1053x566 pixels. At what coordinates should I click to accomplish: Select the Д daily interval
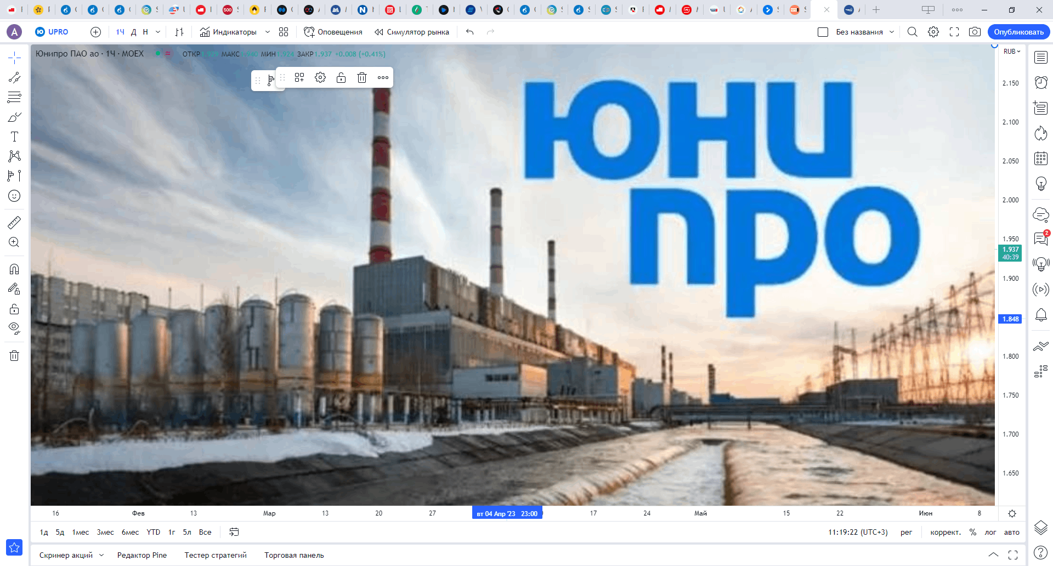[x=133, y=32]
